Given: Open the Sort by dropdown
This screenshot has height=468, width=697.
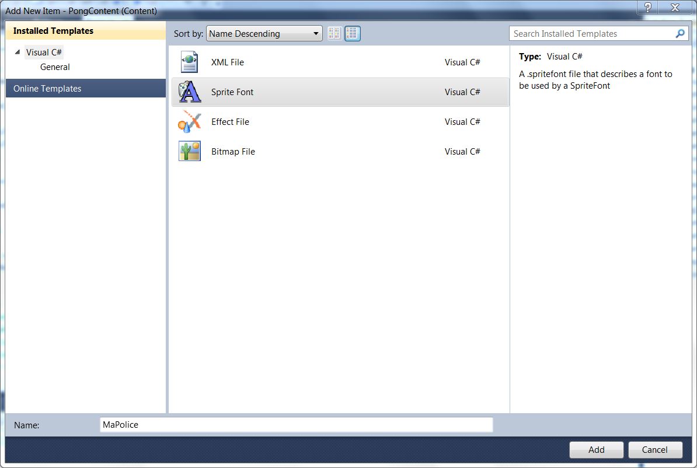Looking at the screenshot, I should point(264,34).
